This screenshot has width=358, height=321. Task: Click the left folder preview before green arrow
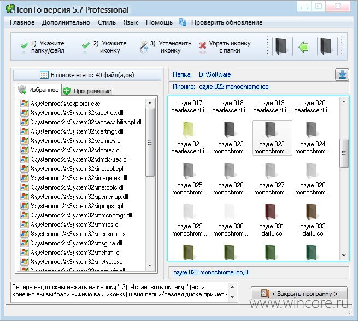[x=283, y=47]
